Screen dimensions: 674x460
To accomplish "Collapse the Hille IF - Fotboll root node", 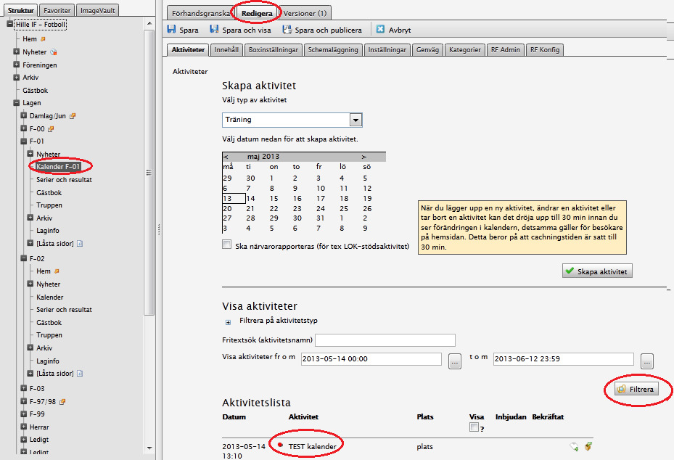I will tap(10, 24).
